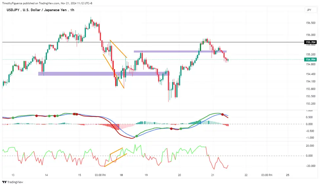Click the JPY currency button
The image size is (320, 186).
tap(310, 10)
